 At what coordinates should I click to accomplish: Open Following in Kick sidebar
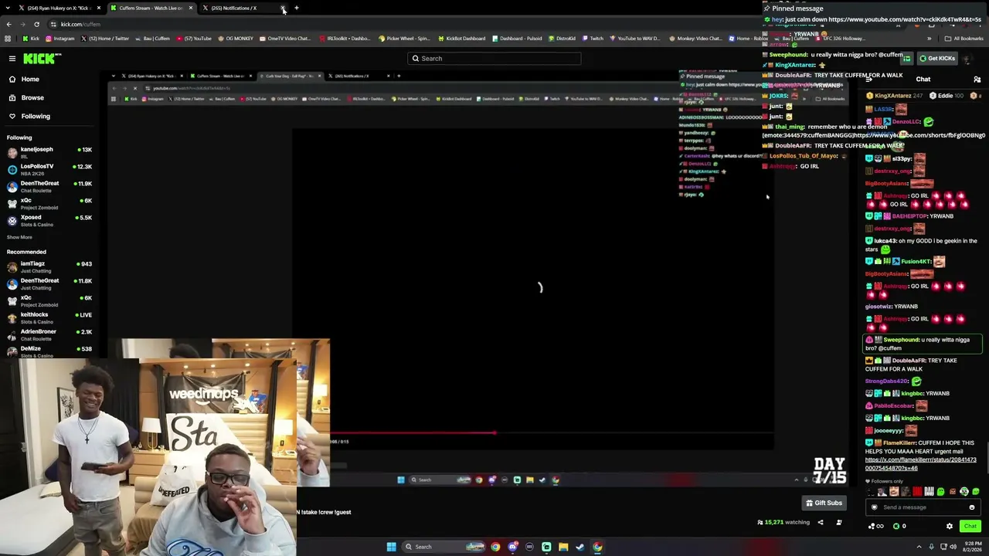tap(36, 117)
